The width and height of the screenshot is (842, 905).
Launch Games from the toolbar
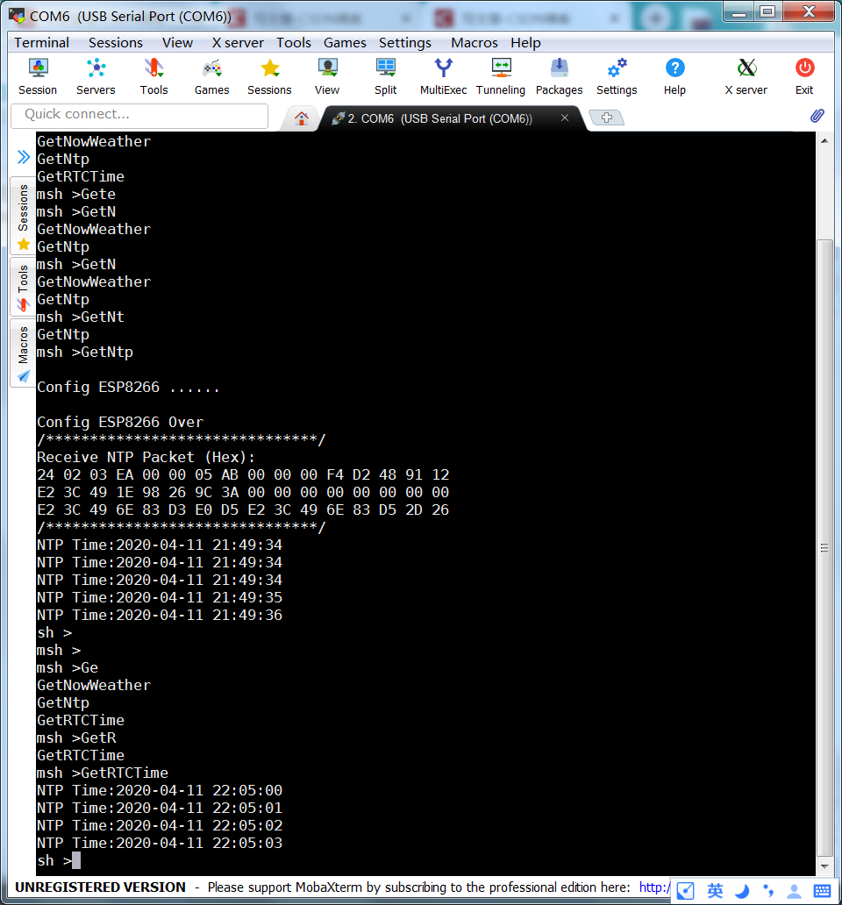(x=211, y=75)
